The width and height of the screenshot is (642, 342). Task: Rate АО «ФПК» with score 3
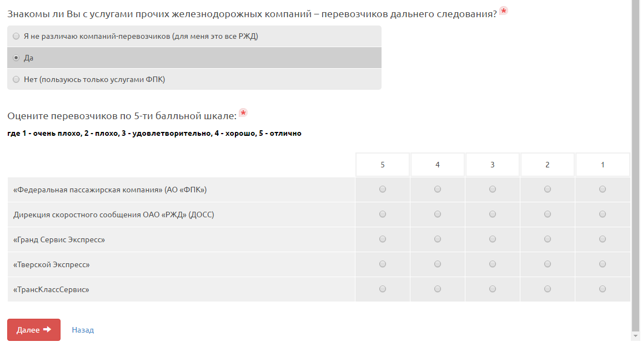493,190
